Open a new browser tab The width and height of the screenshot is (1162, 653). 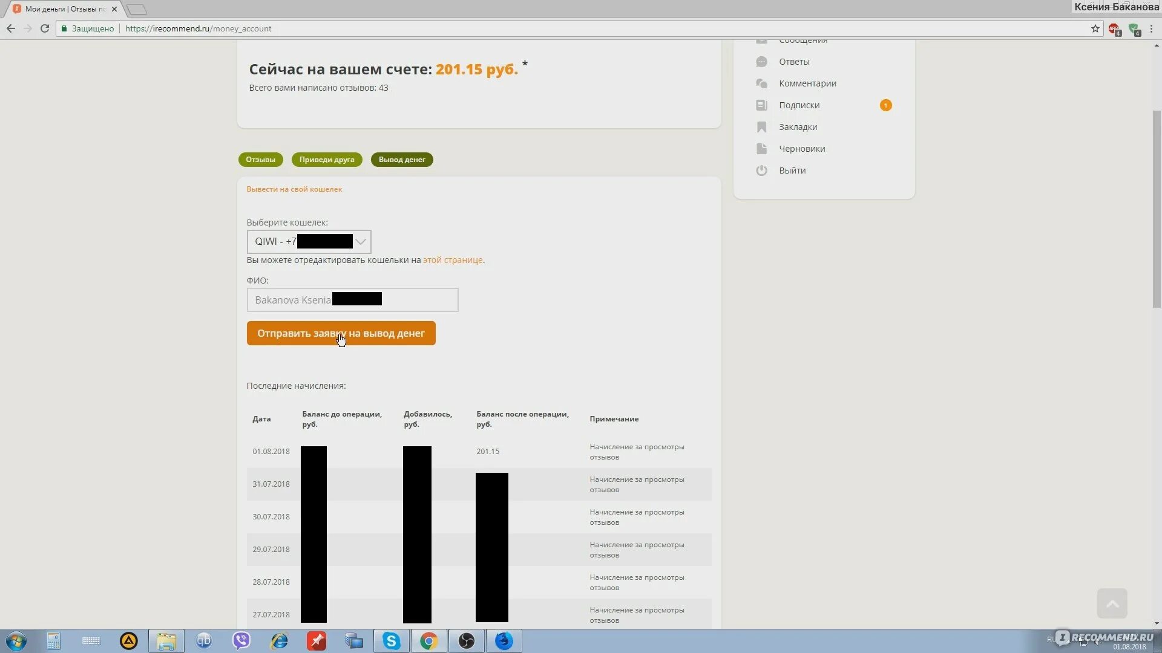137,9
